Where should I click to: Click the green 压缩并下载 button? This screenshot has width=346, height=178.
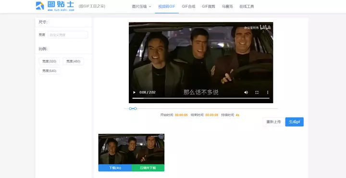pyautogui.click(x=148, y=168)
